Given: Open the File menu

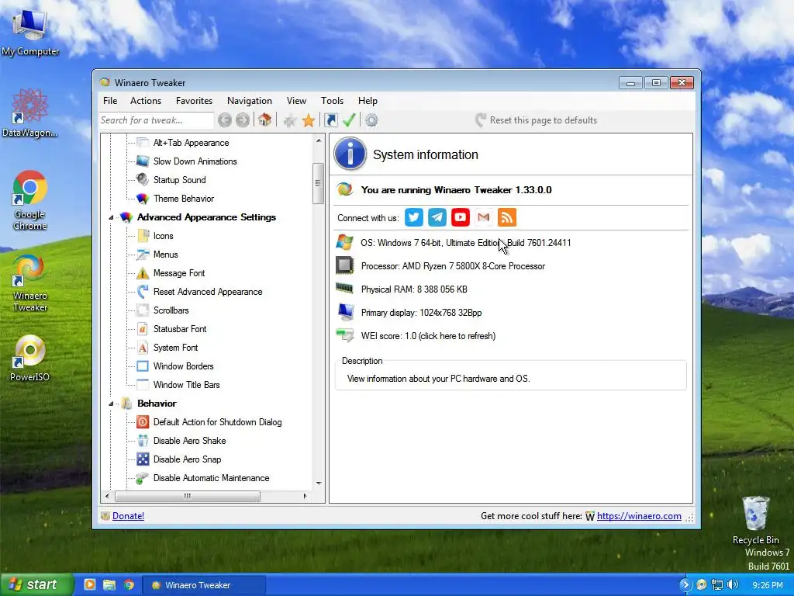Looking at the screenshot, I should point(110,101).
